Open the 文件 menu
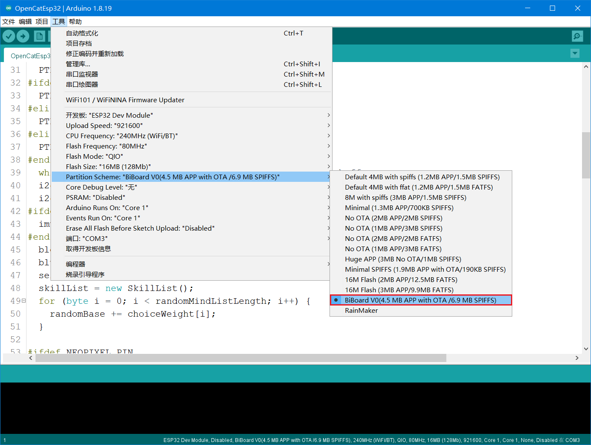 click(x=9, y=22)
